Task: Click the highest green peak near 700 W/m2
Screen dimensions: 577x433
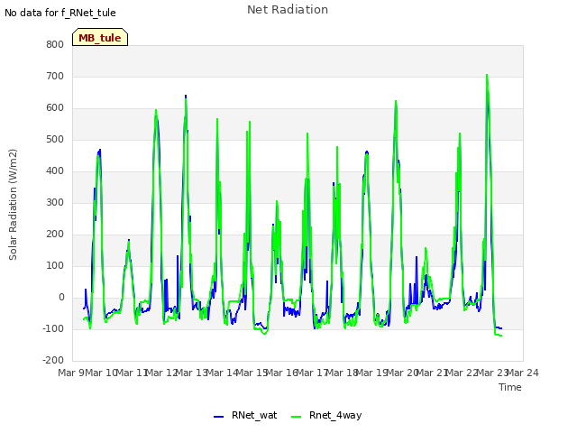Action: pos(487,75)
